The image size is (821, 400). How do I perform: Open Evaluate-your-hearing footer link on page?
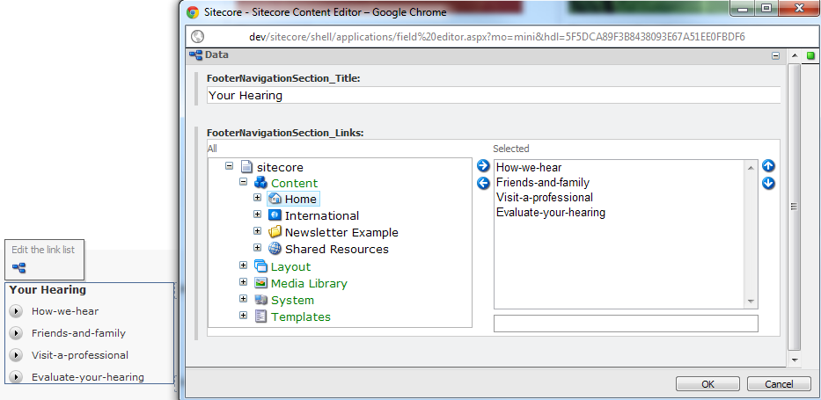87,377
